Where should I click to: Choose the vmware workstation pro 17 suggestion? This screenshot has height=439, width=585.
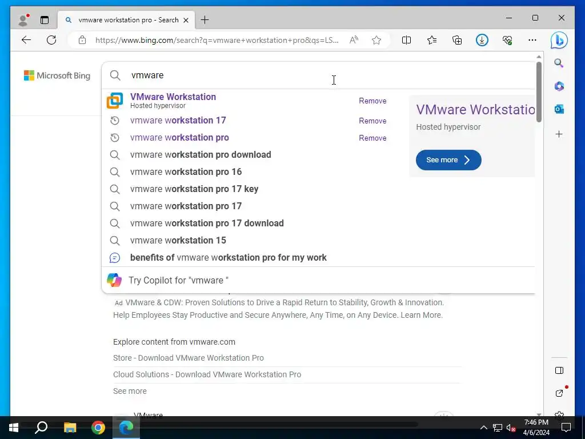[x=186, y=206]
